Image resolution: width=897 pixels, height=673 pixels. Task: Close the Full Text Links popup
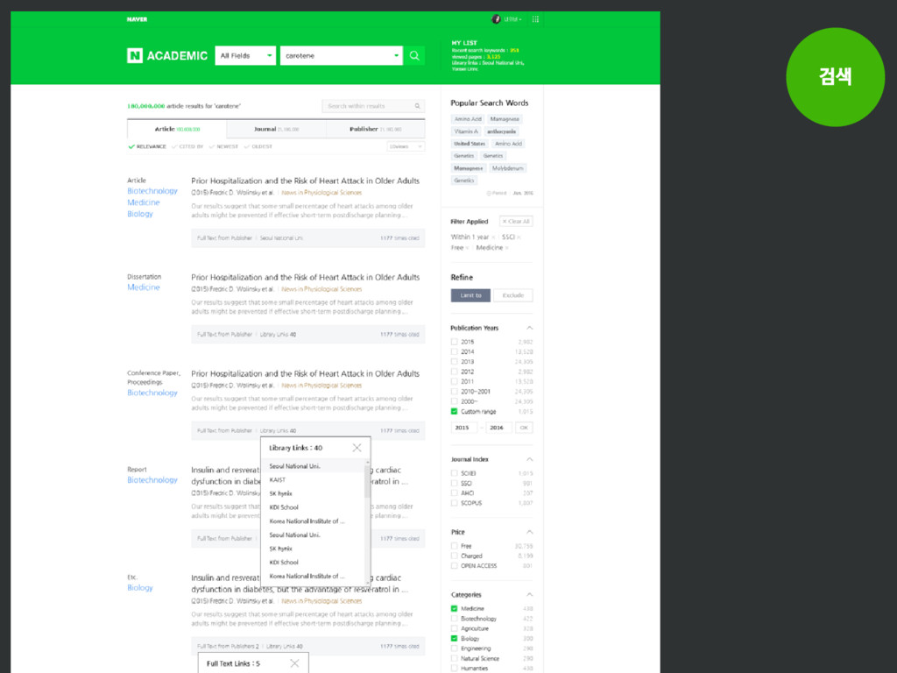tap(294, 663)
